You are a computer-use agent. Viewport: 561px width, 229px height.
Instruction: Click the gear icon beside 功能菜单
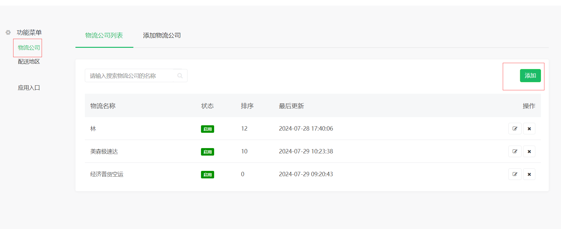point(8,32)
